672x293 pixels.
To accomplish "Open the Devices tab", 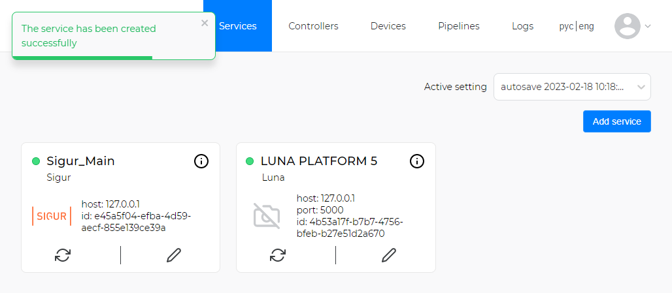I will tap(388, 26).
